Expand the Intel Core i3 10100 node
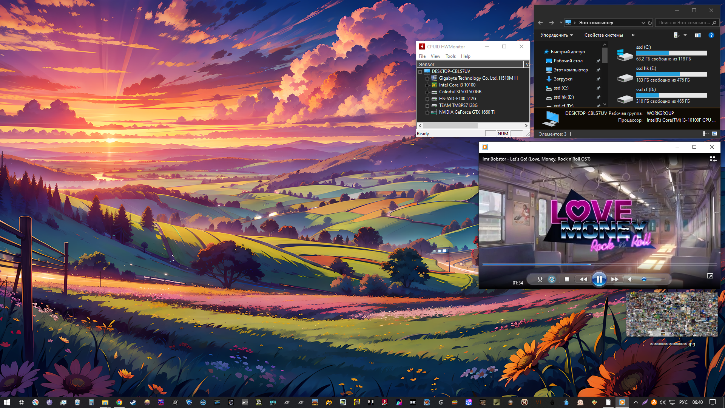The height and width of the screenshot is (408, 725). point(427,85)
